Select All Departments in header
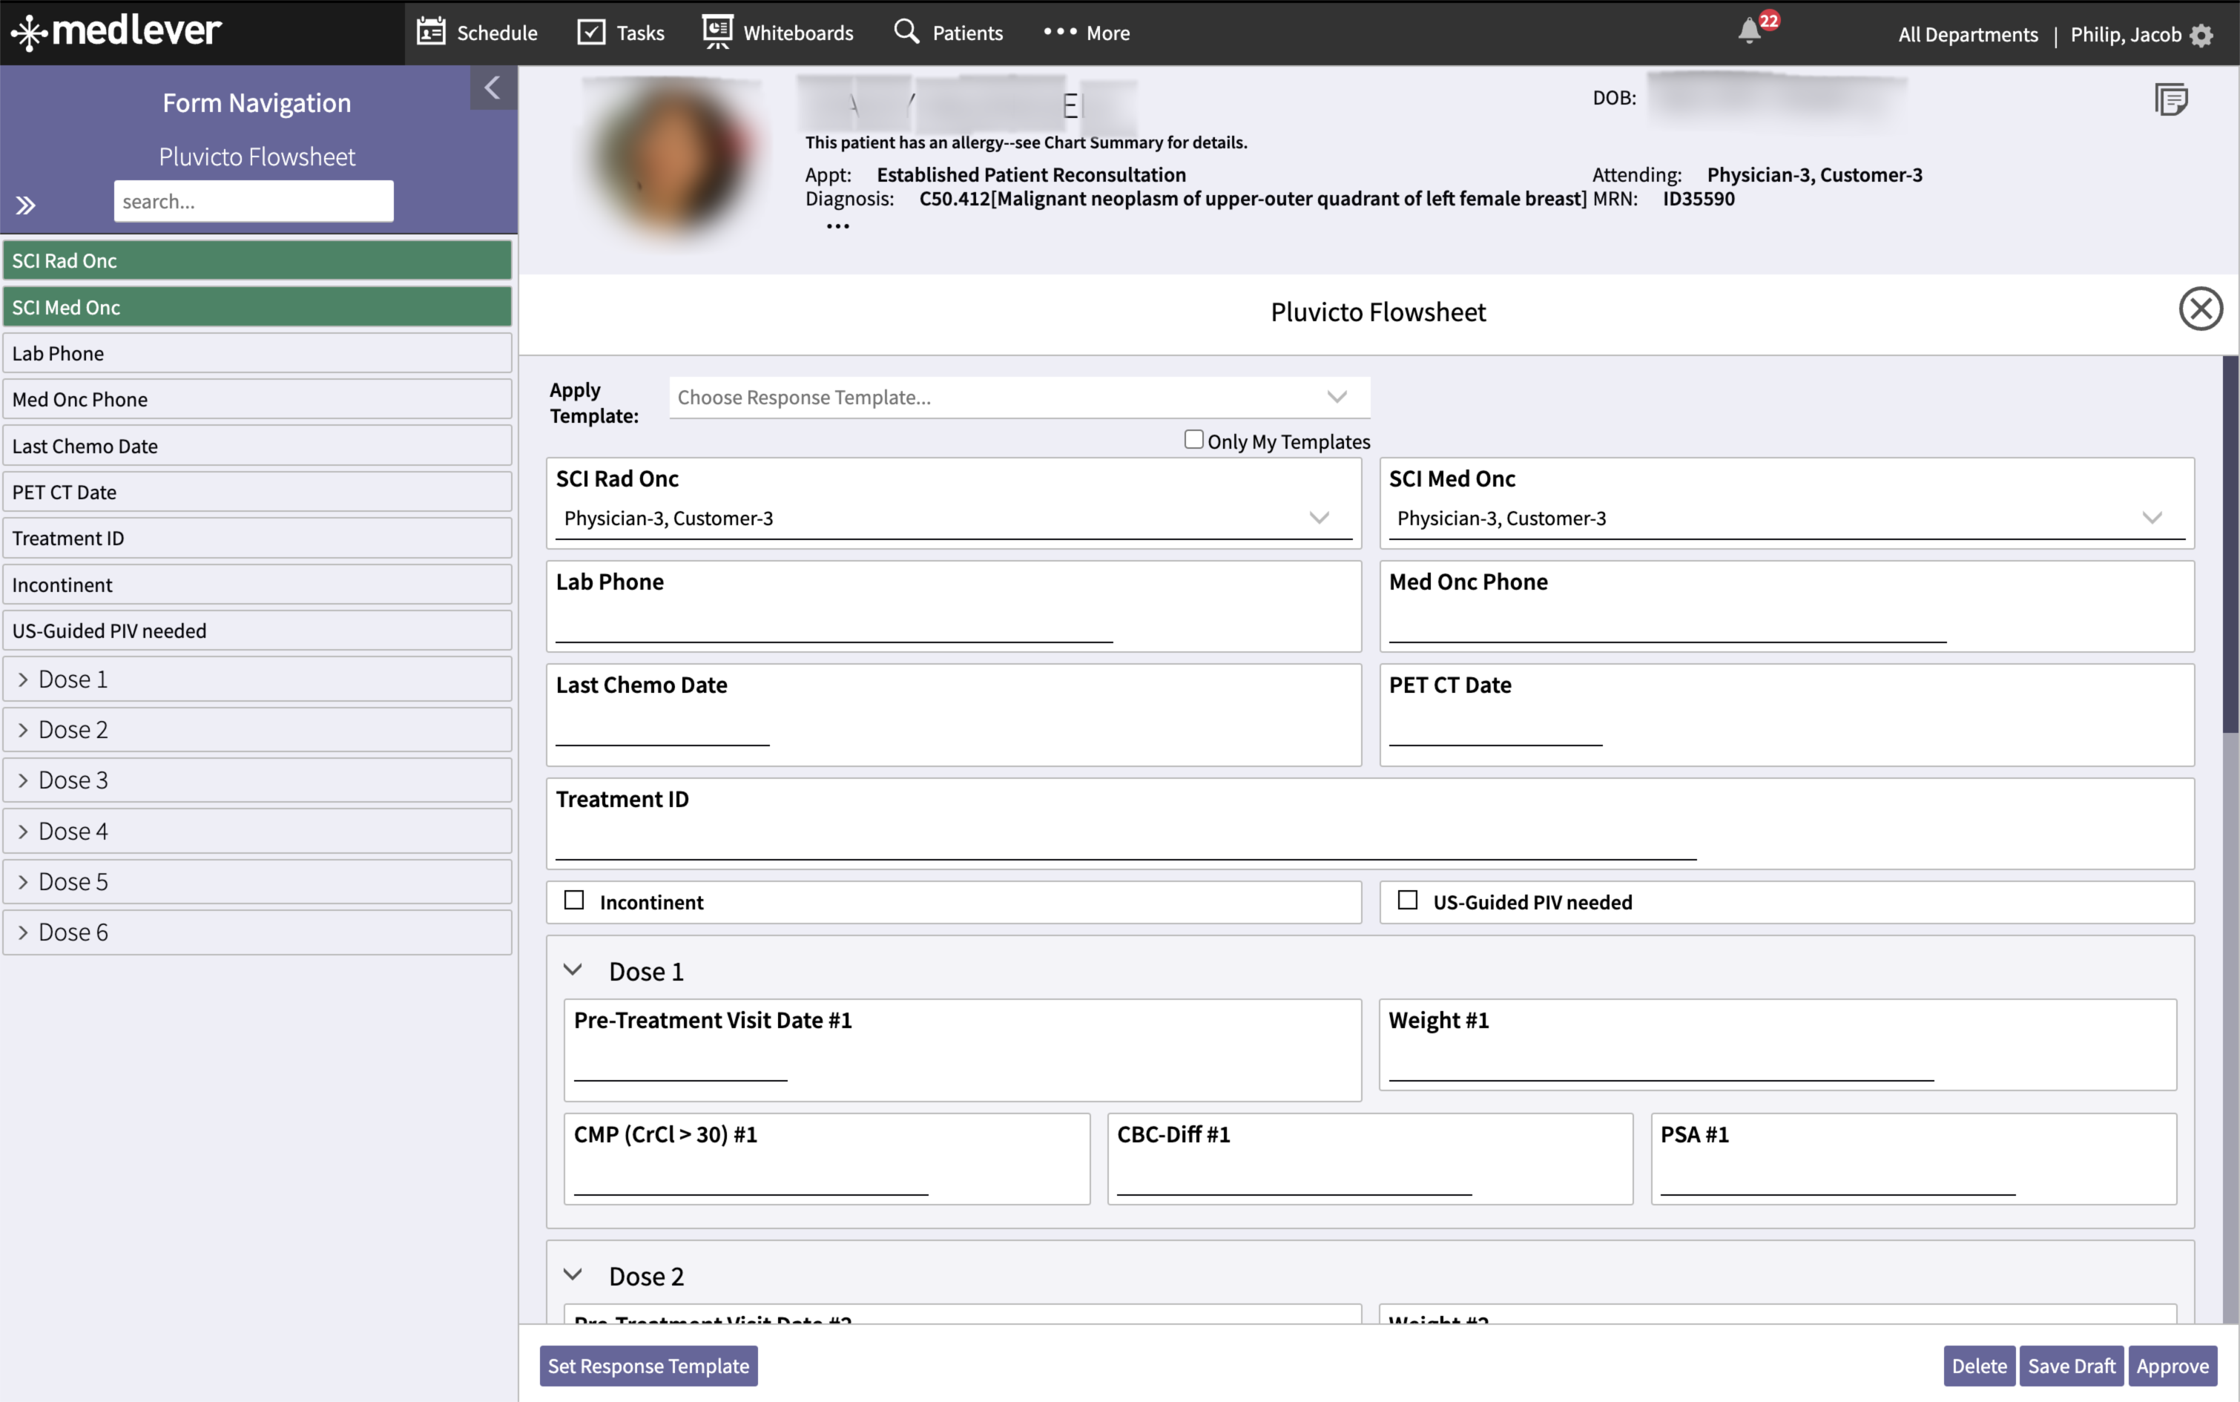This screenshot has height=1402, width=2240. click(1969, 34)
